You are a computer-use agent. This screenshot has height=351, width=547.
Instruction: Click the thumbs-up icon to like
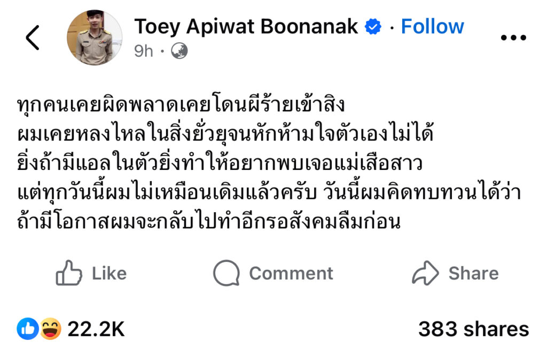pos(69,273)
